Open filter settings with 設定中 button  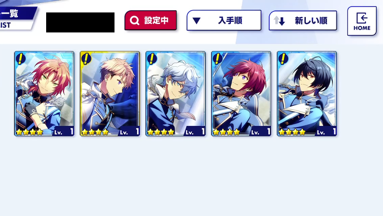click(x=150, y=20)
